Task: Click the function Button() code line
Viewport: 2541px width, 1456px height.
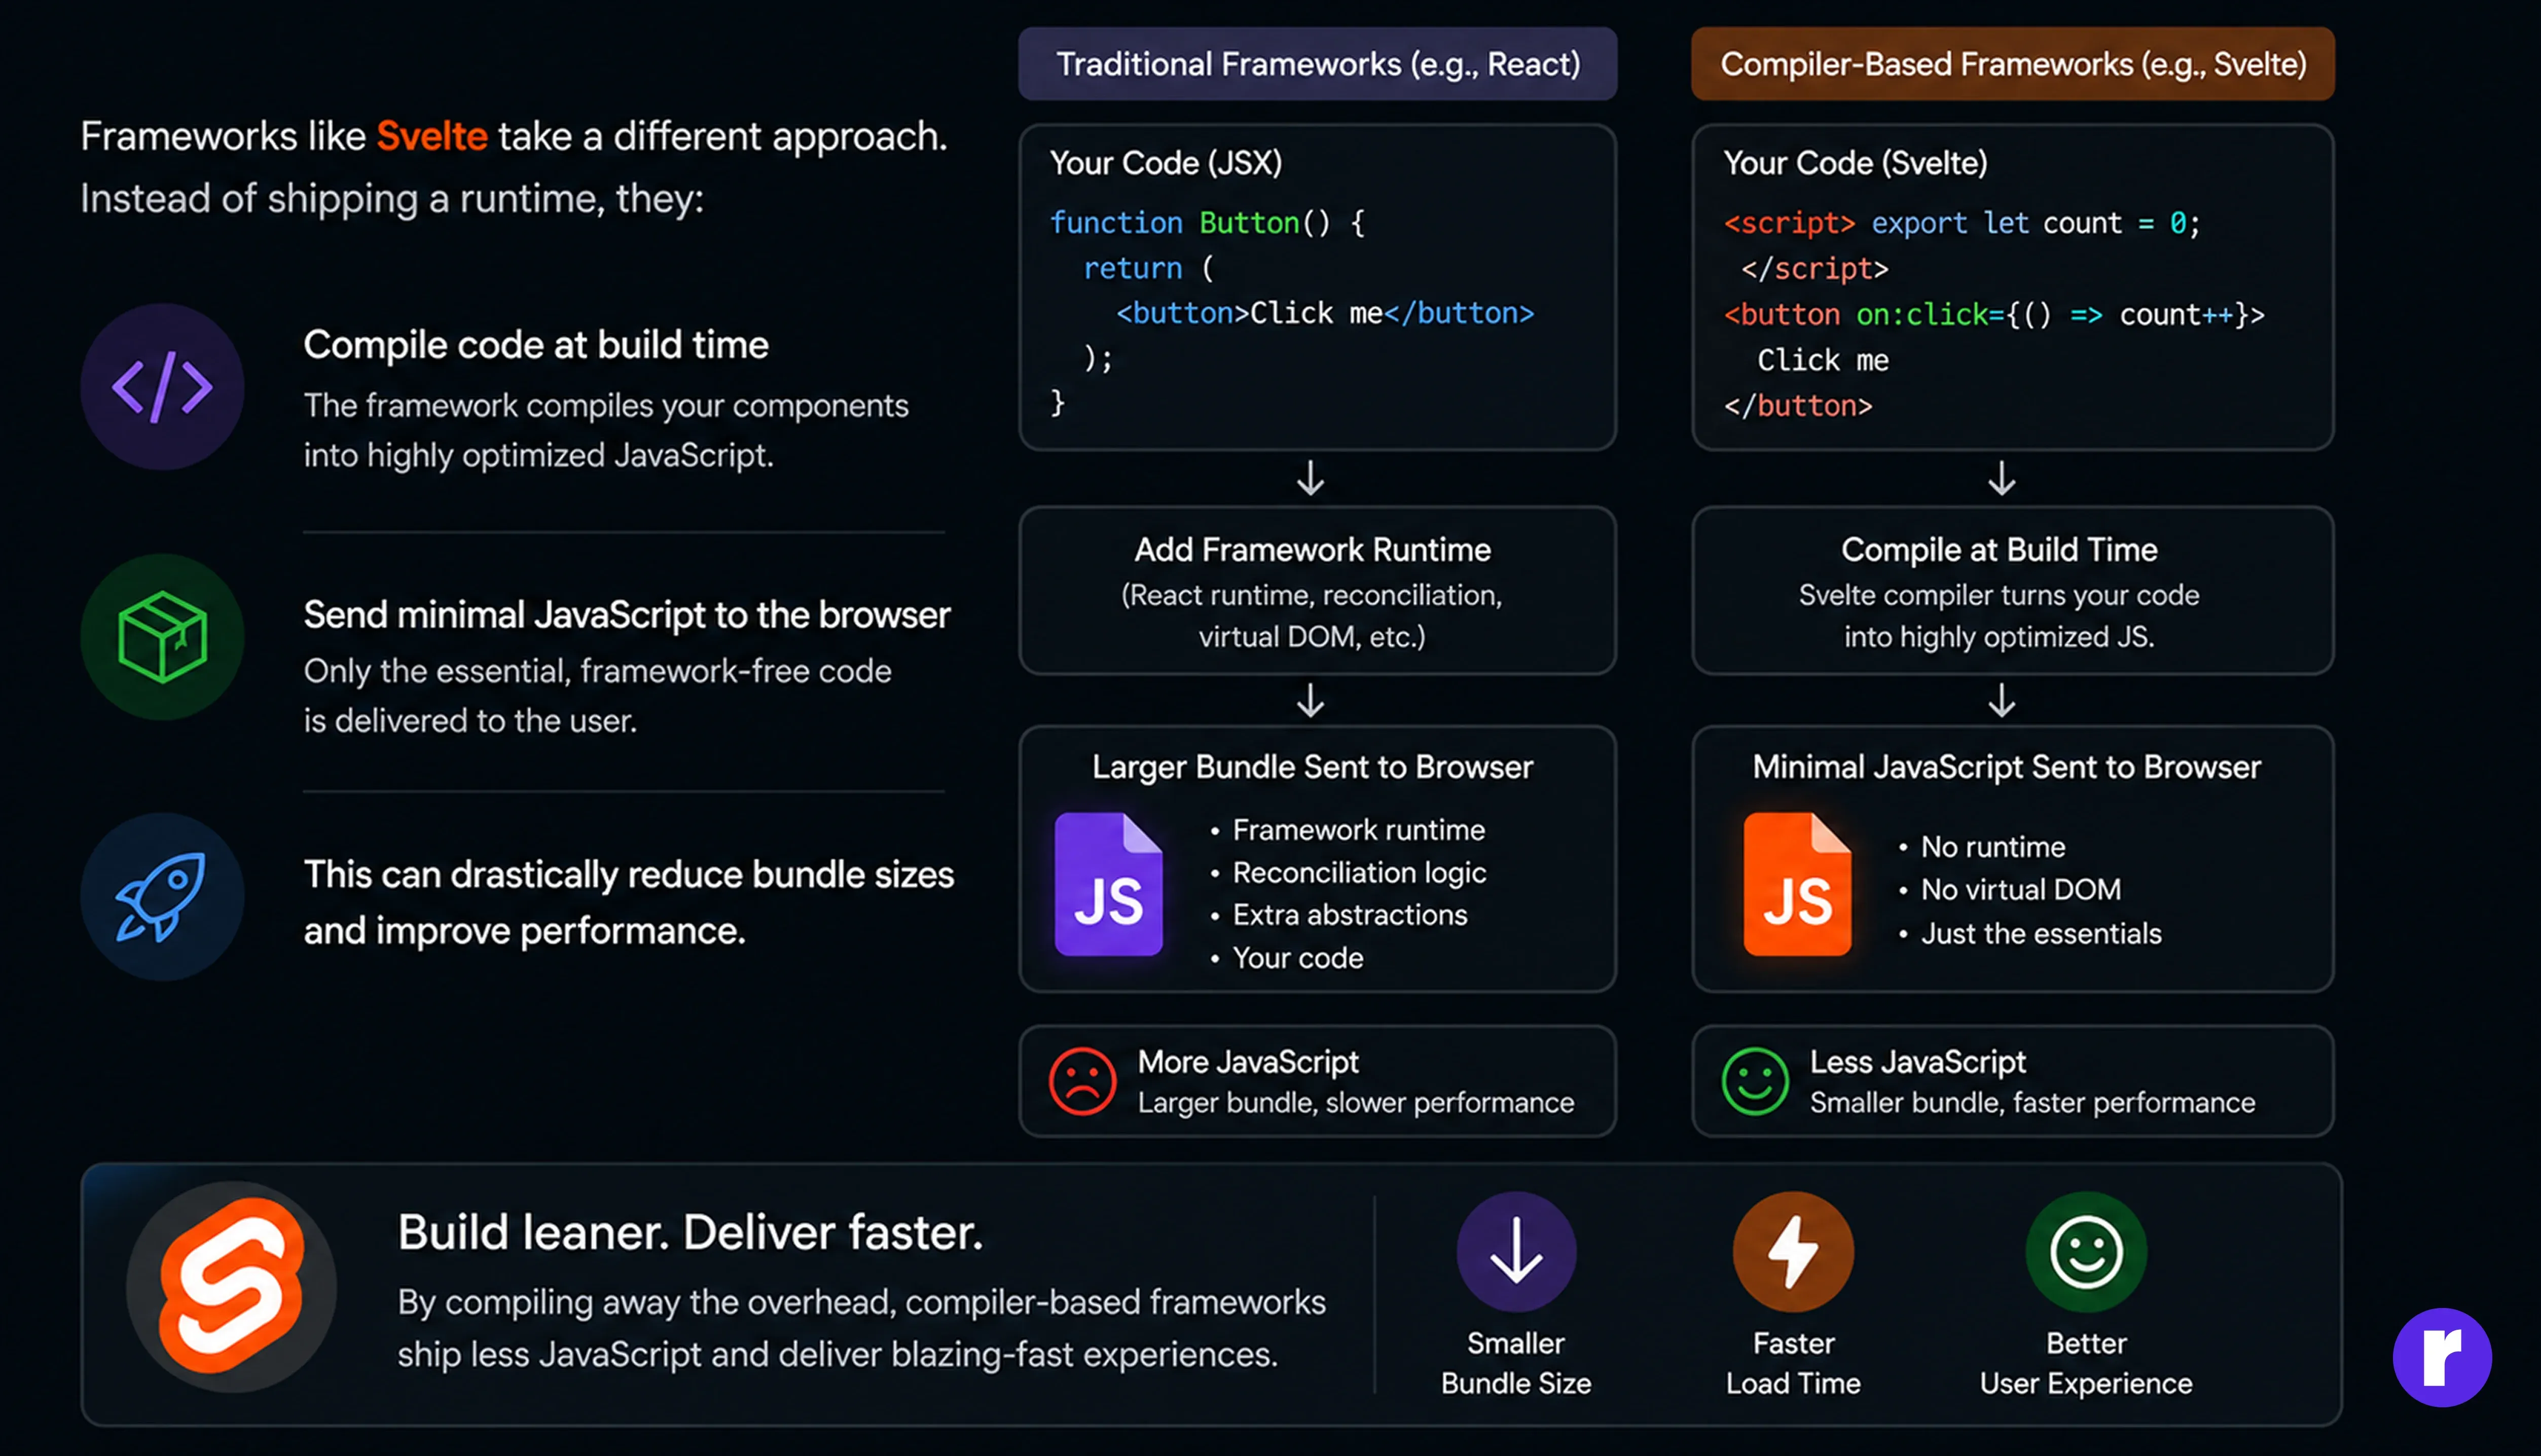Action: coord(1207,222)
